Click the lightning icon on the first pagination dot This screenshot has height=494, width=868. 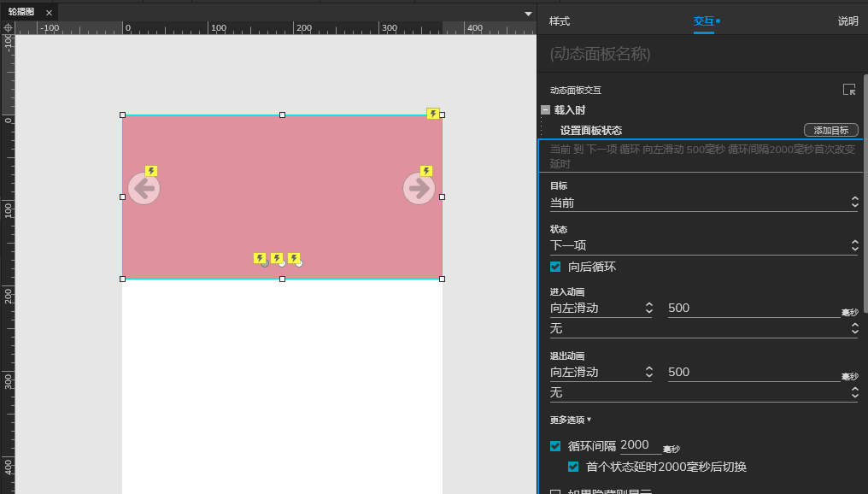pyautogui.click(x=261, y=257)
